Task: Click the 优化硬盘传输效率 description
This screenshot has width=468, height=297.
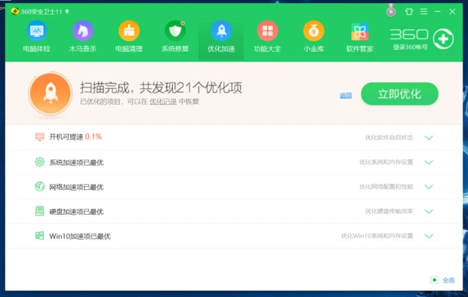Action: (x=389, y=211)
